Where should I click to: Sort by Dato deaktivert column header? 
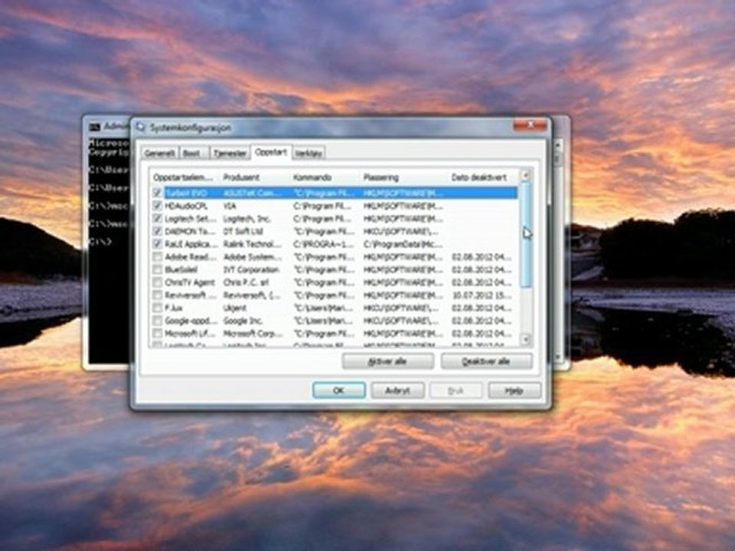point(483,178)
